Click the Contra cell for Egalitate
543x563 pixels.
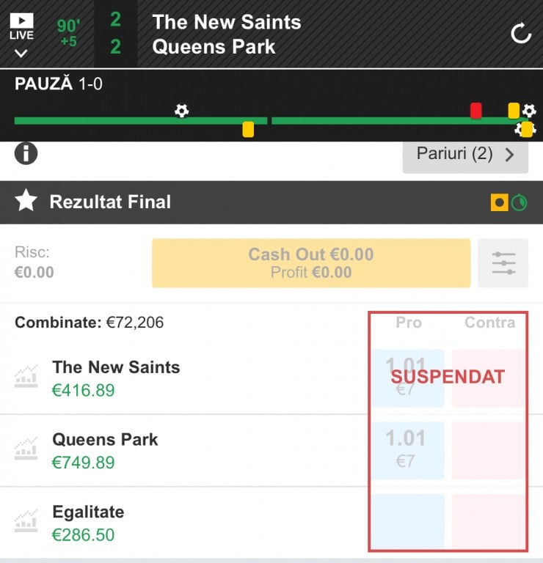489,522
